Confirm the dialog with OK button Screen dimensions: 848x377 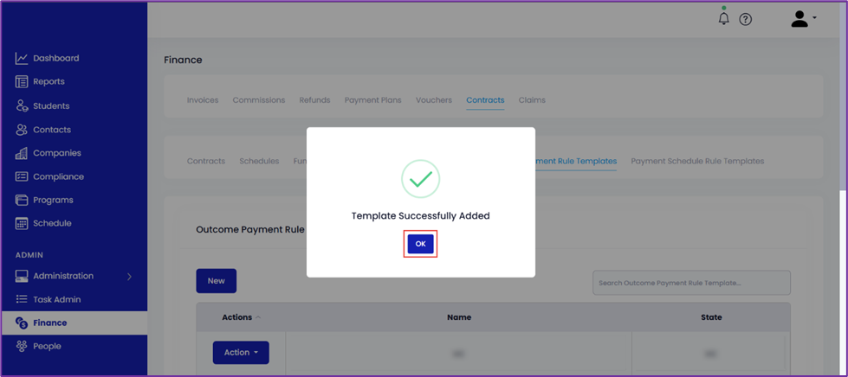tap(420, 244)
